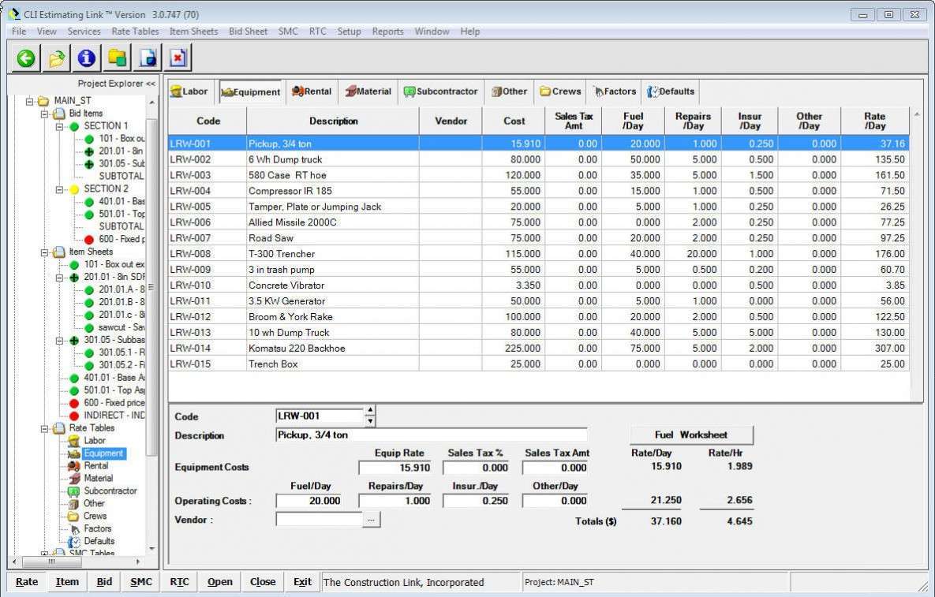This screenshot has height=597, width=935.
Task: Click the red dot beside 600 - Fixed price item sheet
Action: tap(74, 403)
